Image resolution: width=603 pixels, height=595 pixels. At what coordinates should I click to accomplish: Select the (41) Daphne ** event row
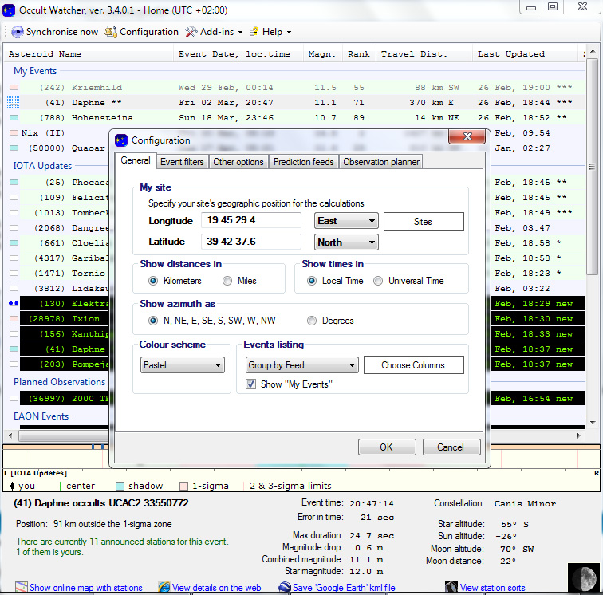pyautogui.click(x=296, y=103)
